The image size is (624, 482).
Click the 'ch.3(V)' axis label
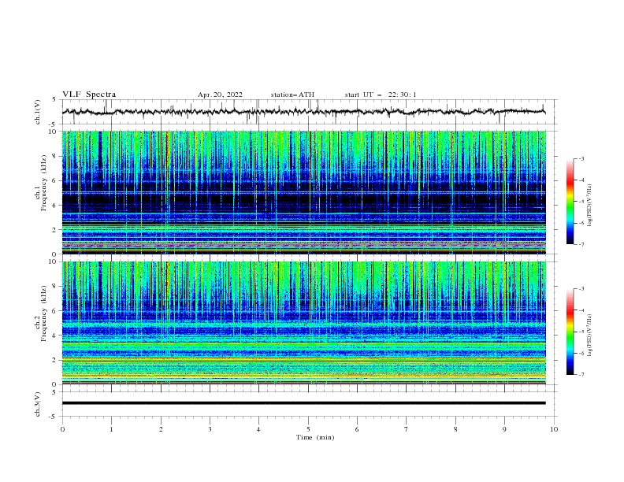click(38, 404)
